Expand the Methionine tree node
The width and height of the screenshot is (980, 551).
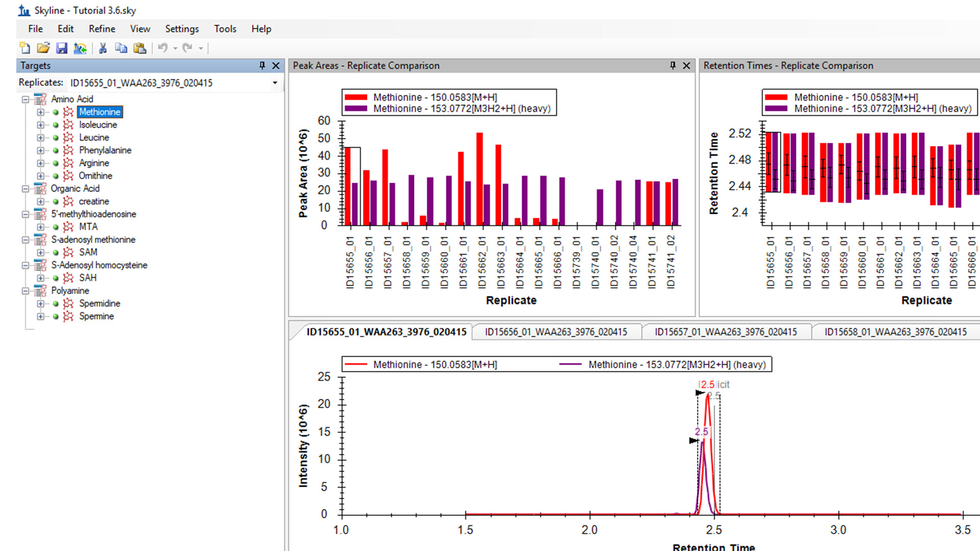coord(40,112)
